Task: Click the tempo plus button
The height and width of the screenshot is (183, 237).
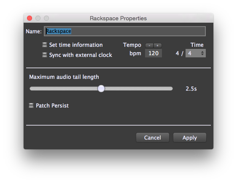Action: (x=157, y=46)
